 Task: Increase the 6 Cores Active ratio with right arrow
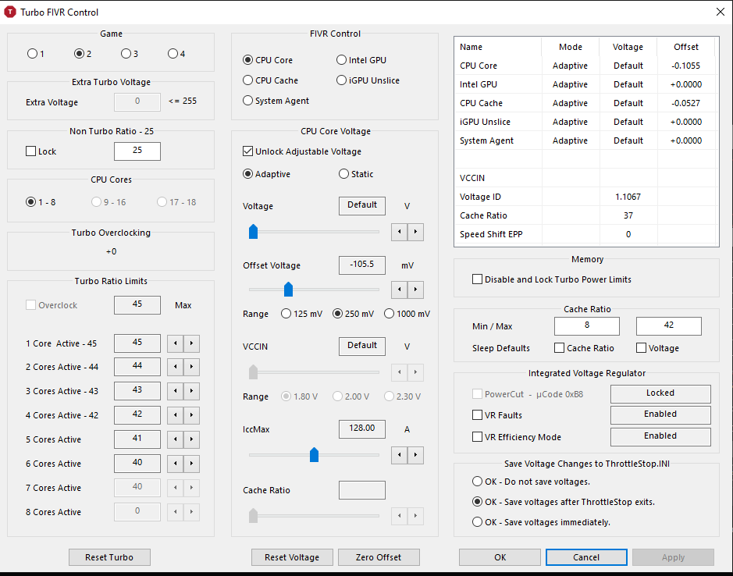(191, 464)
